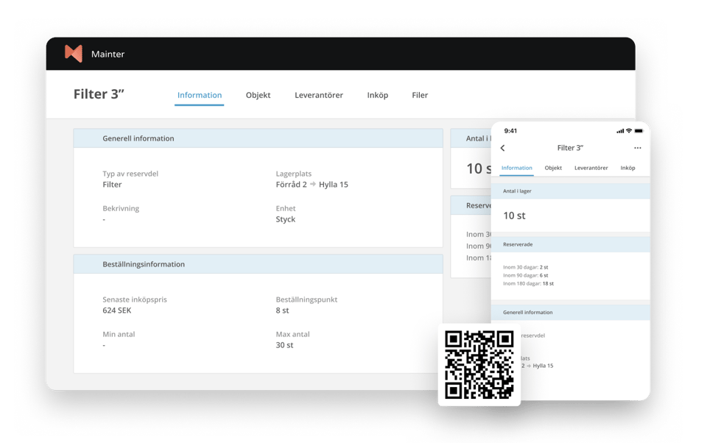Switch to the desktop Objekt tab
The image size is (707, 443).
point(258,95)
